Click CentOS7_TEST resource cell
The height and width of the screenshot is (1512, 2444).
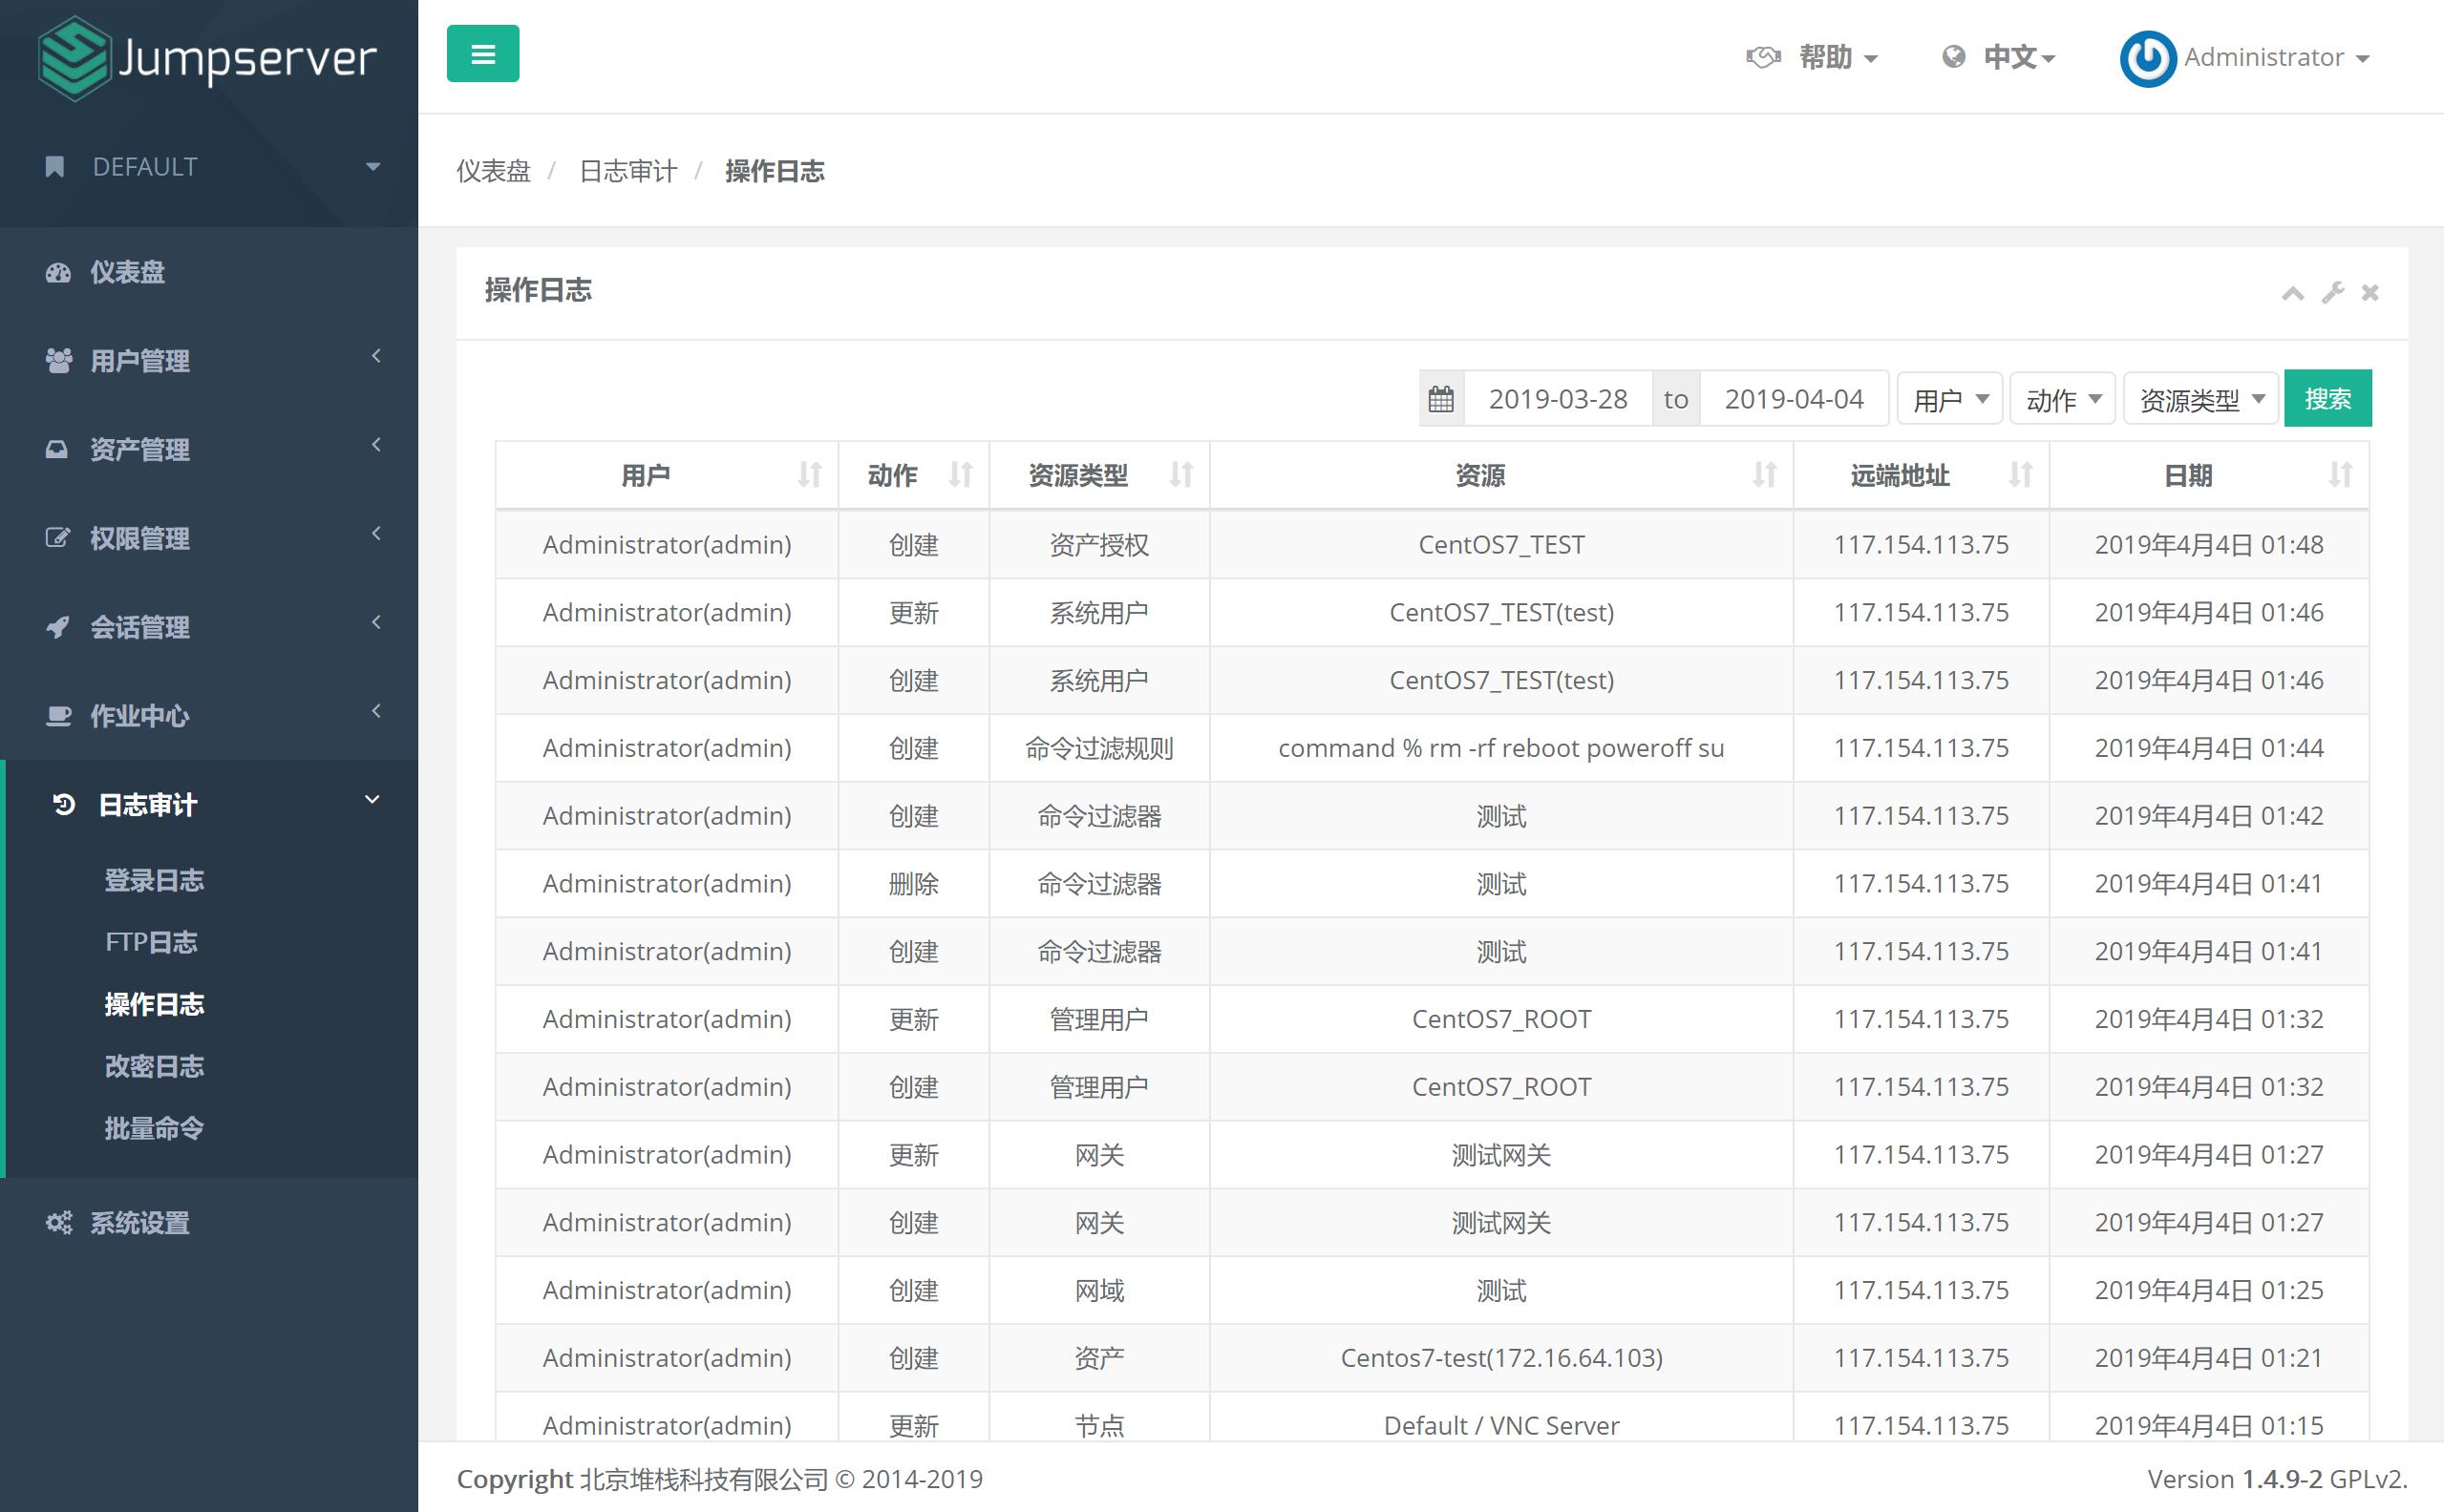[1501, 545]
